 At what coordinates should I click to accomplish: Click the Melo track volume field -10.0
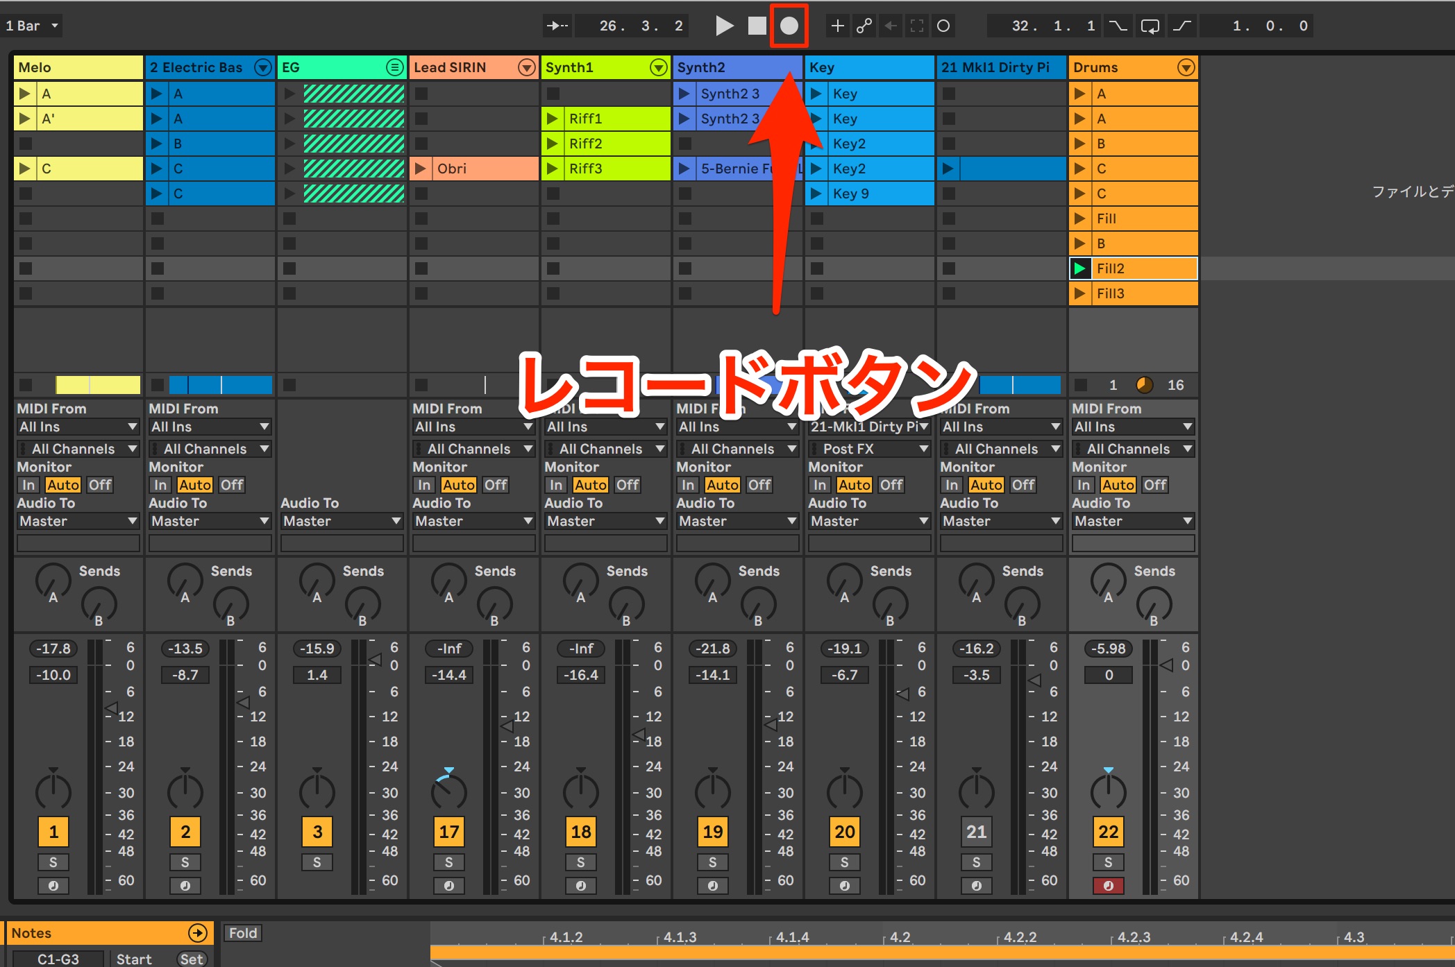click(x=53, y=675)
